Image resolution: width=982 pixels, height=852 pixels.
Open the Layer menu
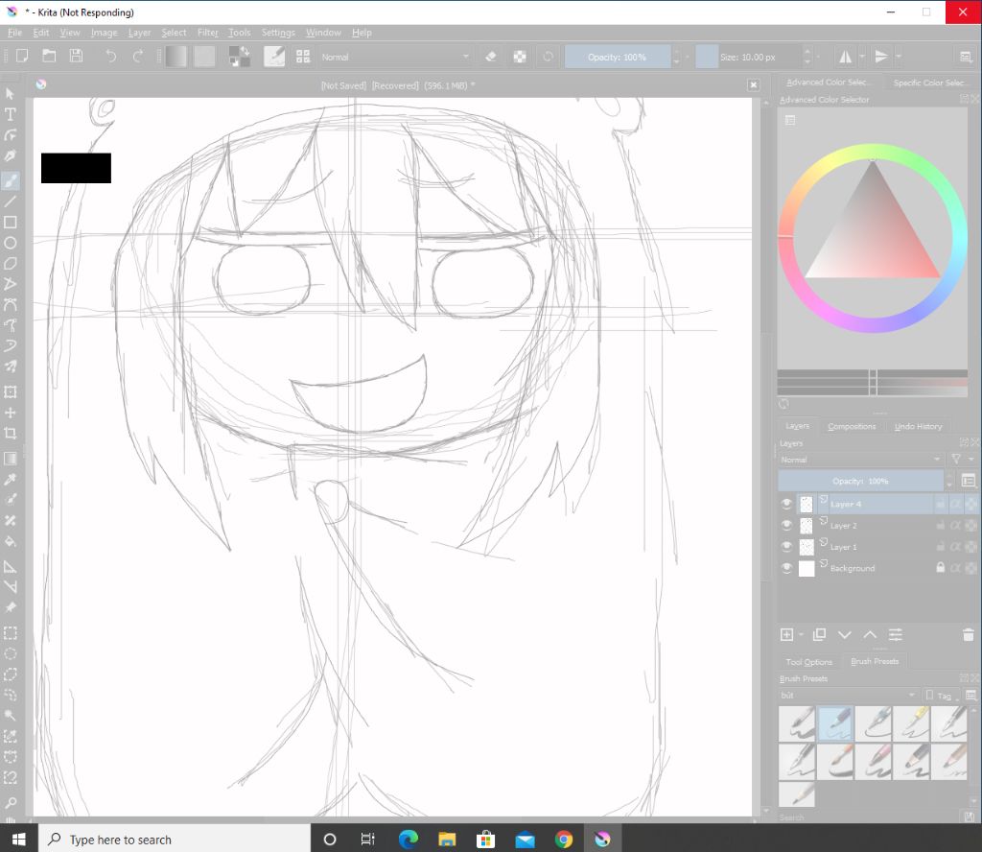(139, 33)
